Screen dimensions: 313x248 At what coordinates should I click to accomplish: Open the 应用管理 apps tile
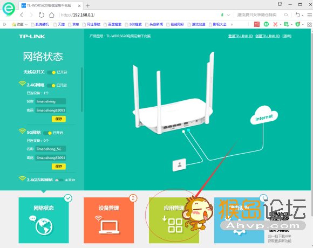(174, 220)
